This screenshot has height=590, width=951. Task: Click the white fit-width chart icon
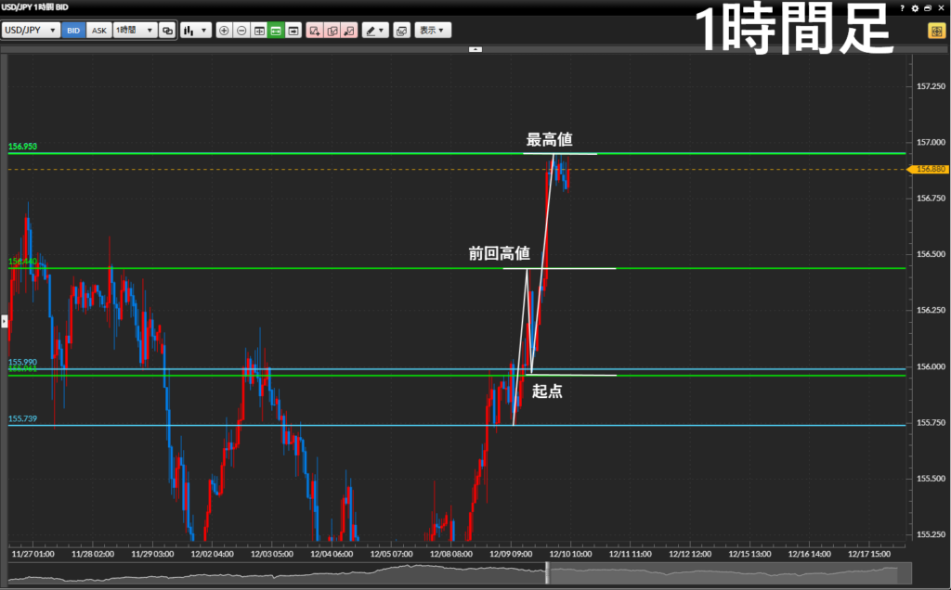[259, 31]
